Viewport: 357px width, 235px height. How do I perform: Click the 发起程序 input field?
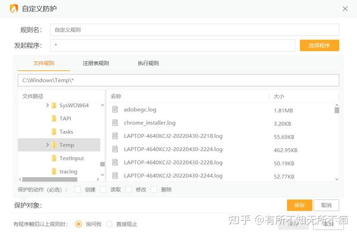coord(173,45)
